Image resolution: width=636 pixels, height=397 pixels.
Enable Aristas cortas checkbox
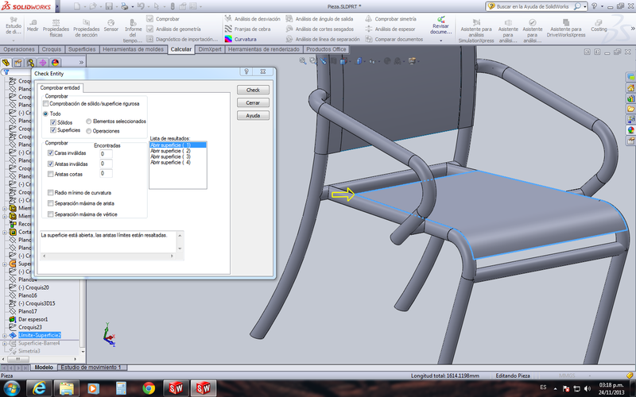tap(51, 174)
